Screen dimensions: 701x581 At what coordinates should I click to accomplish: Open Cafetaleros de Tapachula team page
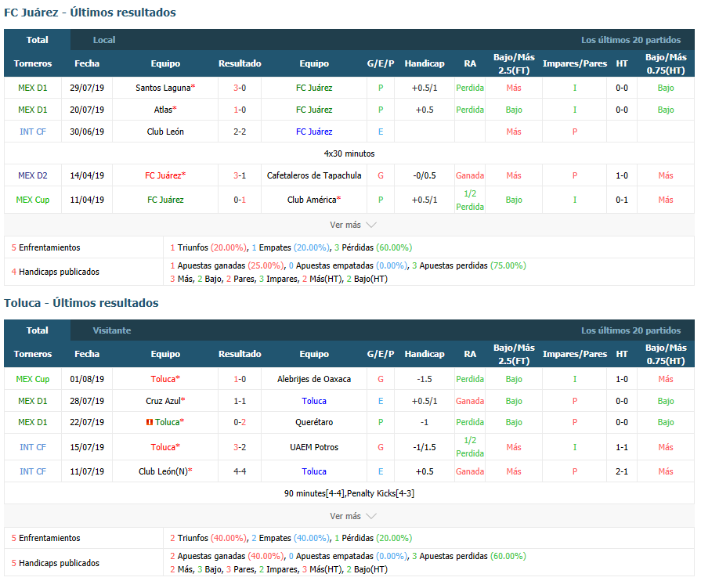pos(314,175)
